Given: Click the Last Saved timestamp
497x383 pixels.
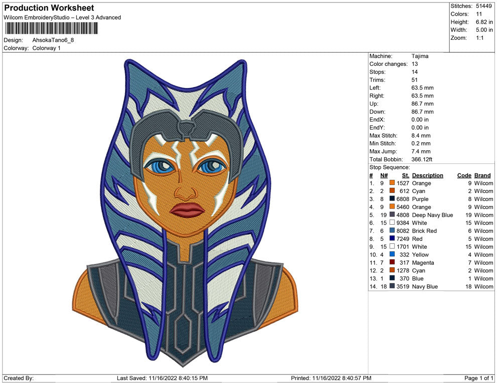Looking at the screenshot, I should (162, 378).
